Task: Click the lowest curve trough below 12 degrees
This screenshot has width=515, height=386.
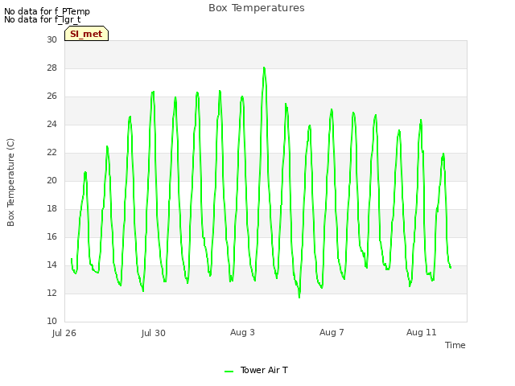Action: 299,297
